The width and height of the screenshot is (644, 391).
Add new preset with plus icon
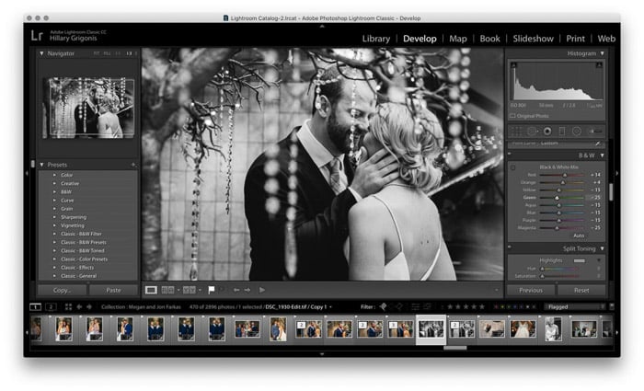[x=133, y=165]
